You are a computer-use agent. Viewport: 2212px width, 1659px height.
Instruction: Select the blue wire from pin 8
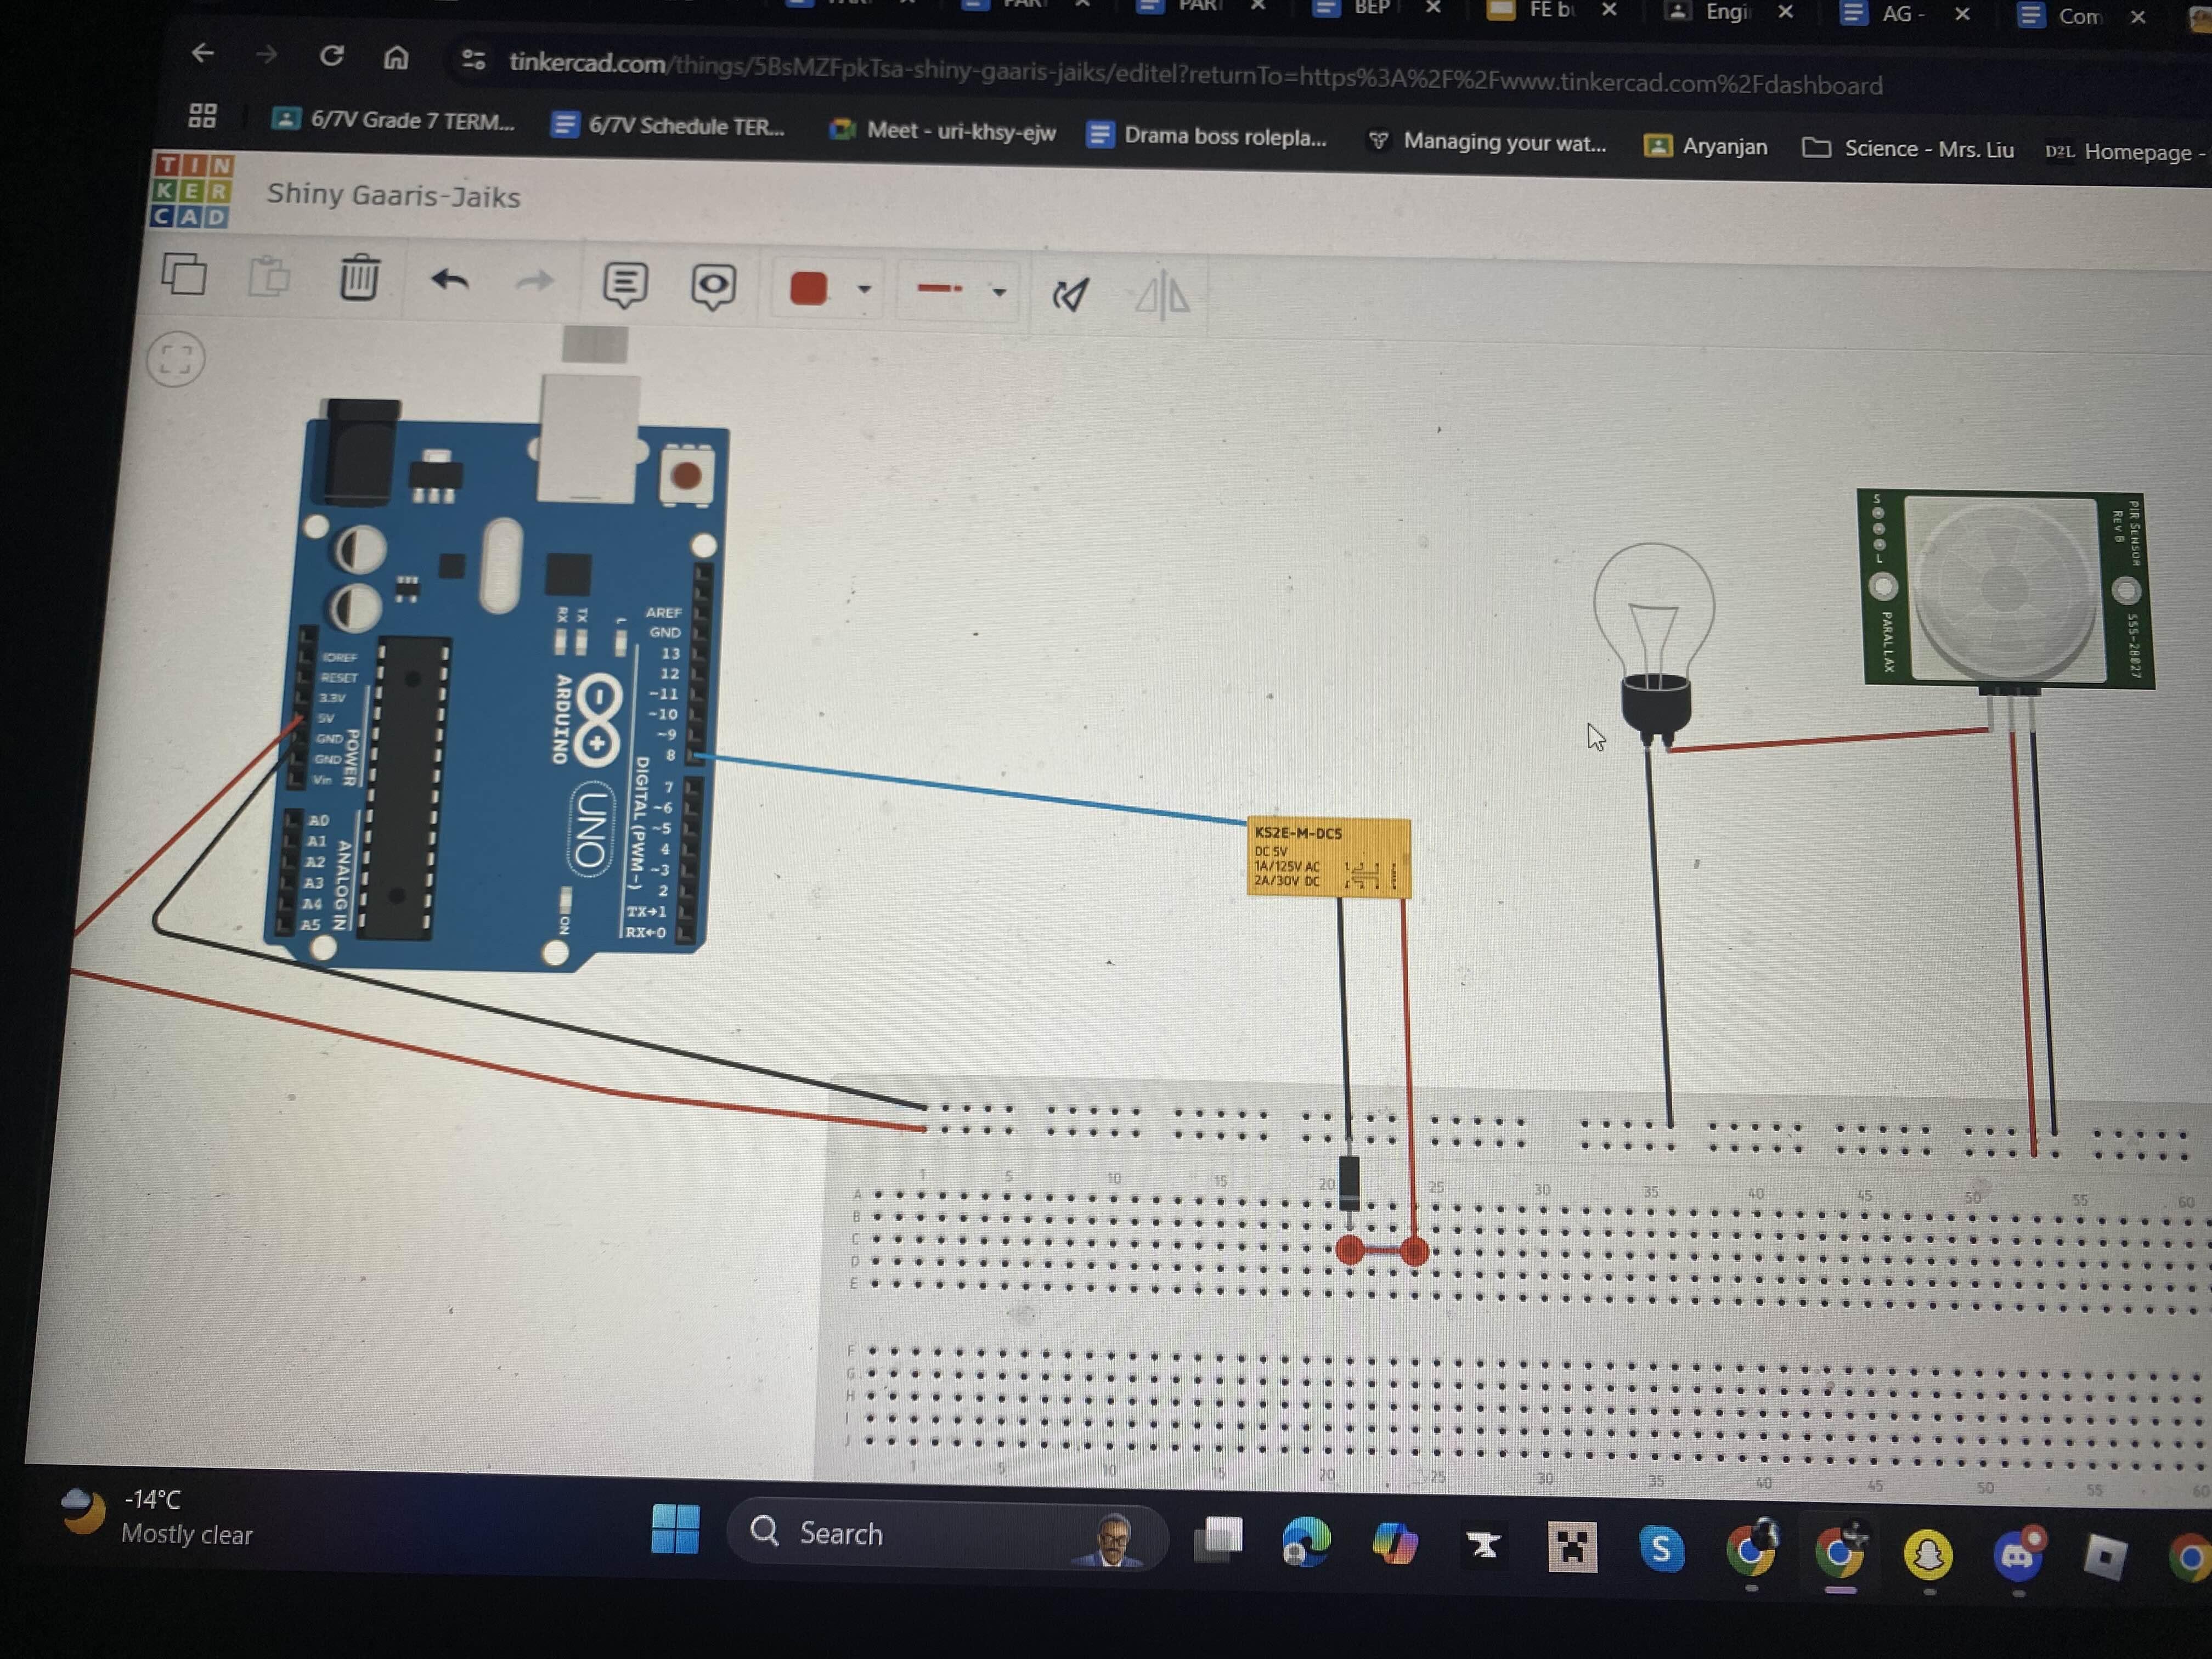tap(970, 789)
